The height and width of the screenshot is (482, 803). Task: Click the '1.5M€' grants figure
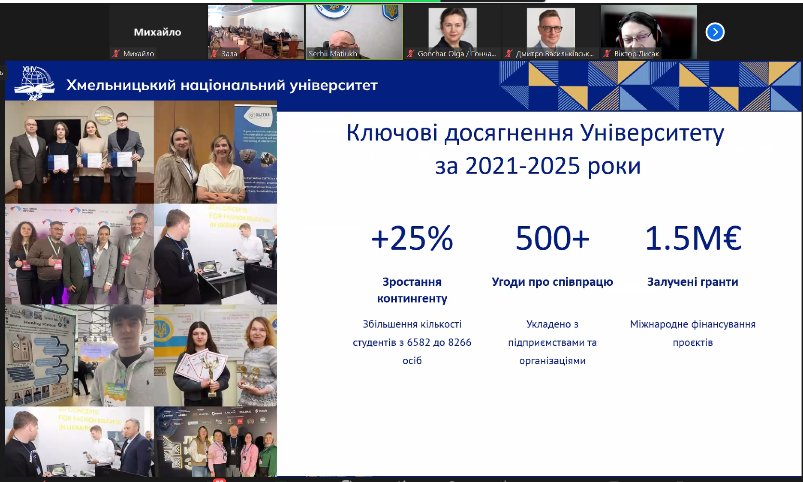693,238
